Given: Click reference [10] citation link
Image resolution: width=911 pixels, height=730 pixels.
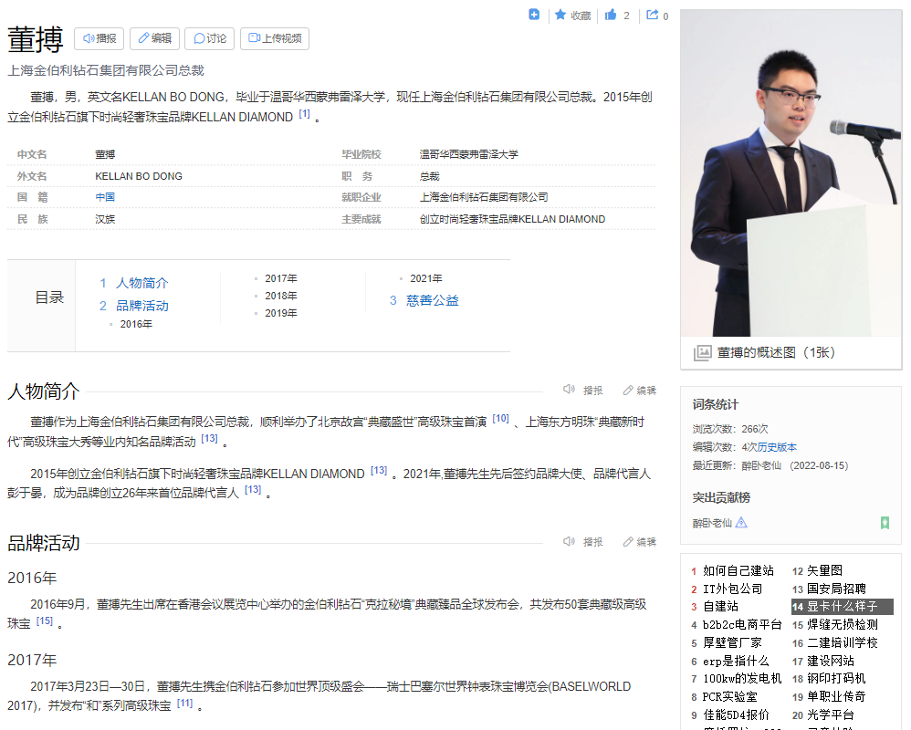Looking at the screenshot, I should [x=501, y=418].
